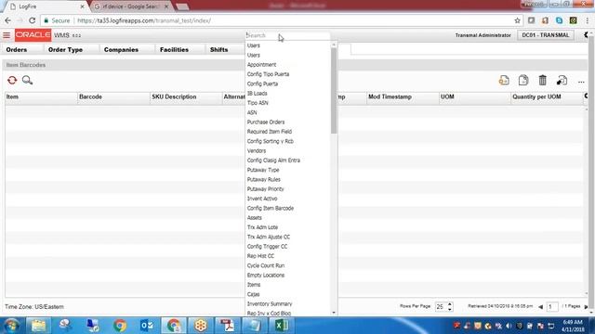Select Config Tipo Puerta from the list
Viewport: 595px width, 334px height.
(x=268, y=74)
